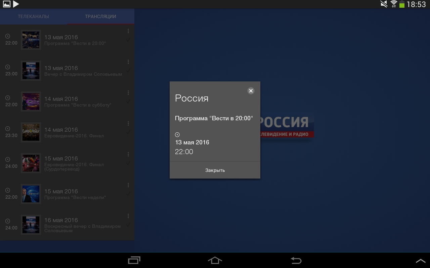Open Android recent apps button
This screenshot has height=268, width=430.
pyautogui.click(x=134, y=260)
